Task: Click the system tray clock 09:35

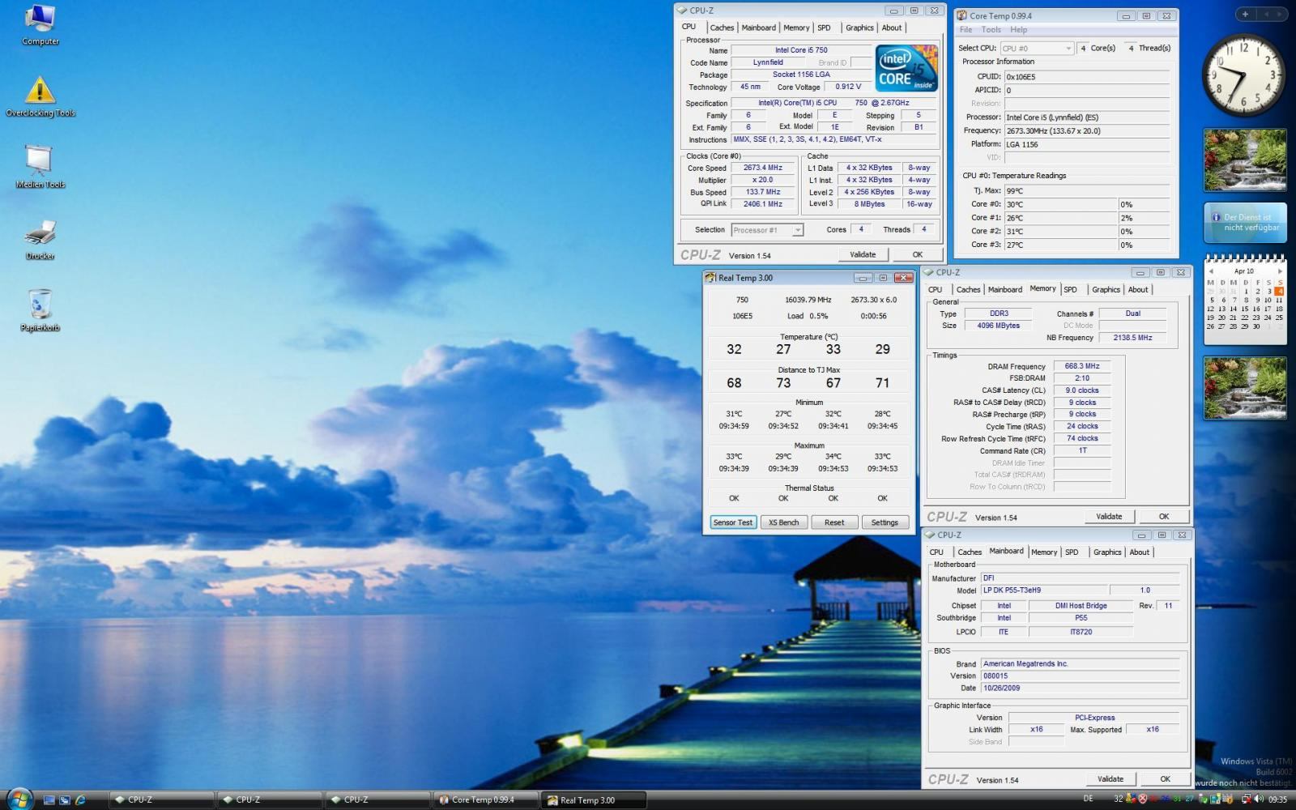Action: [1278, 799]
